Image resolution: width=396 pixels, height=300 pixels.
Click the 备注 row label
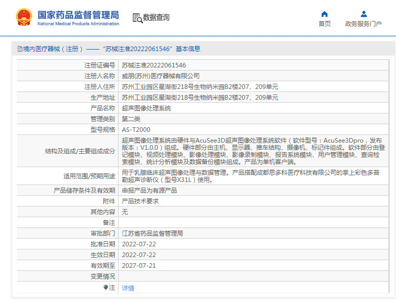click(x=109, y=223)
